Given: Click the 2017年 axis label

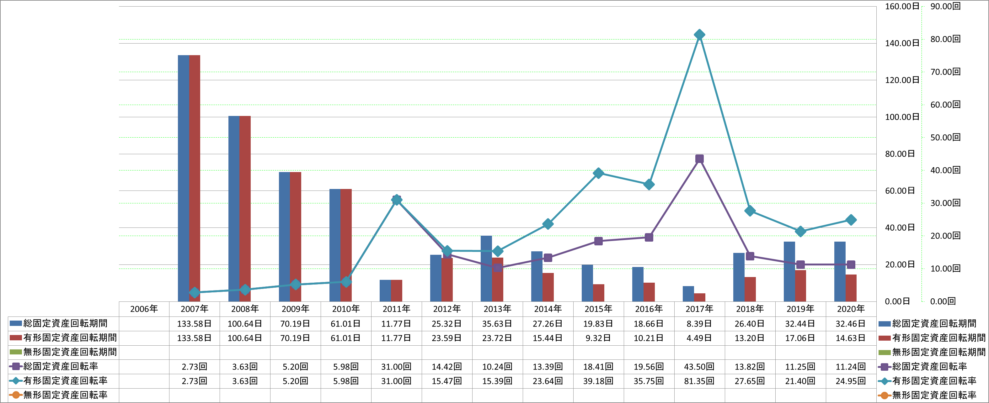Looking at the screenshot, I should [x=699, y=309].
